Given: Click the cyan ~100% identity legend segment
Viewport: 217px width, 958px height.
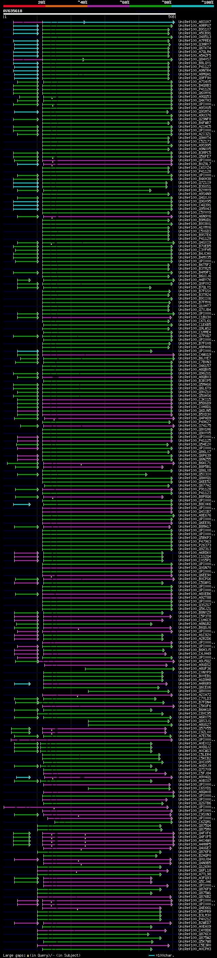Looking at the screenshot, I should pyautogui.click(x=193, y=6).
